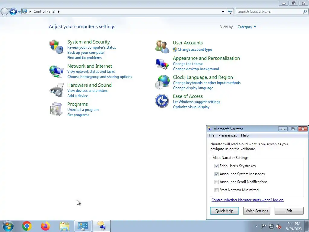Viewport: 309px width, 232px height.
Task: Click the refresh button beside address bar
Action: pos(230,12)
